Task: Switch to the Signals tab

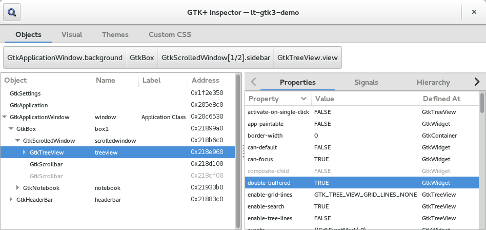Action: [x=366, y=82]
